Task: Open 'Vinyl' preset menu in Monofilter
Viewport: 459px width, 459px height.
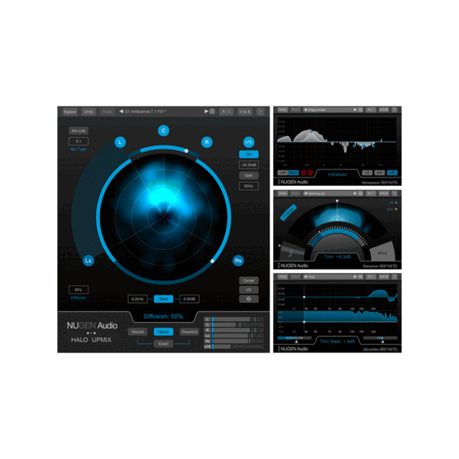Action: pyautogui.click(x=330, y=277)
